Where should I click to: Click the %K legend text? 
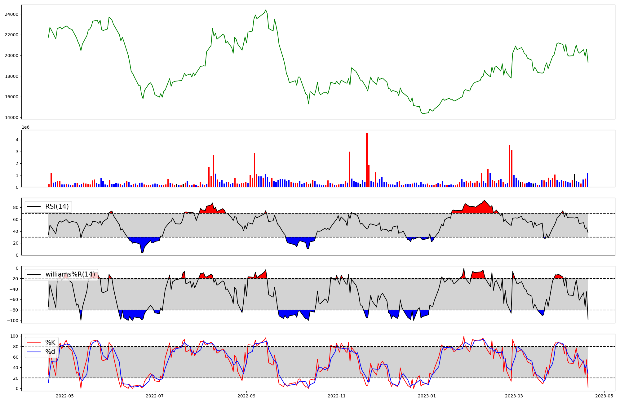coord(50,342)
